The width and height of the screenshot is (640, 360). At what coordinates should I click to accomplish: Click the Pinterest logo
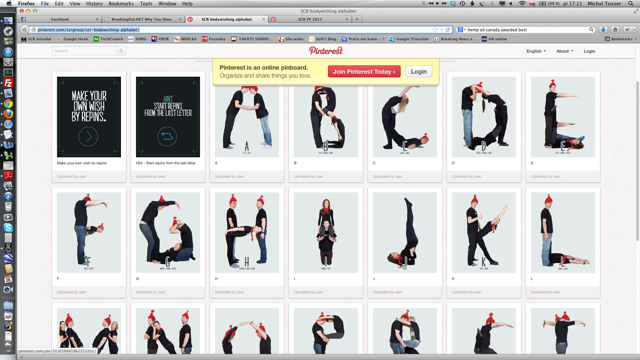(326, 51)
